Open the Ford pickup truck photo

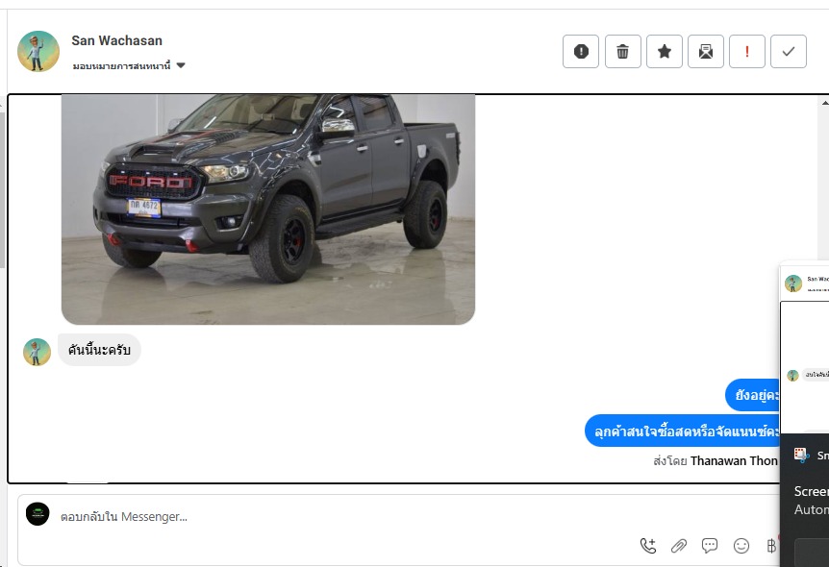pos(268,210)
